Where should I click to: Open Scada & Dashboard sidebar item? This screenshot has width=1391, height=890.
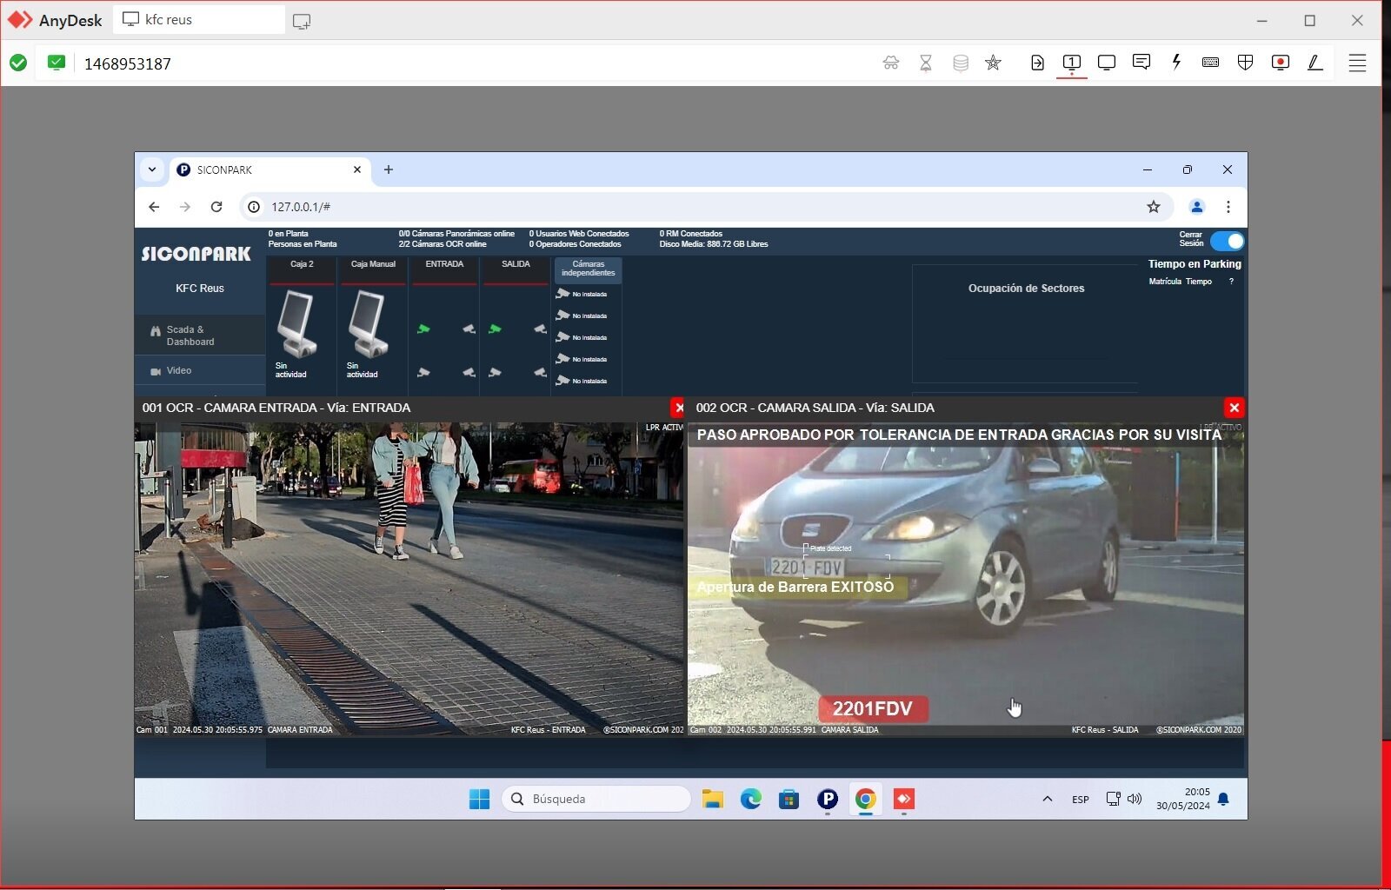[190, 335]
